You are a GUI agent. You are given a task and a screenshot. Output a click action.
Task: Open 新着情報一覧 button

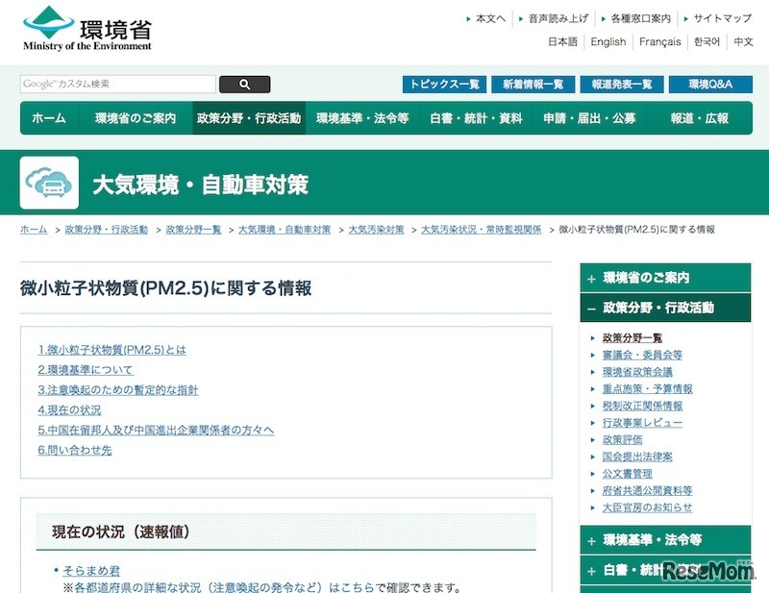533,85
